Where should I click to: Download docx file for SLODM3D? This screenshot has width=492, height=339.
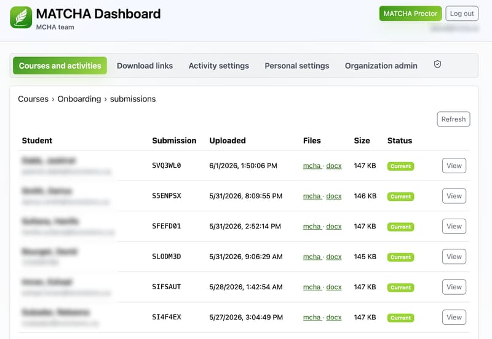[334, 257]
